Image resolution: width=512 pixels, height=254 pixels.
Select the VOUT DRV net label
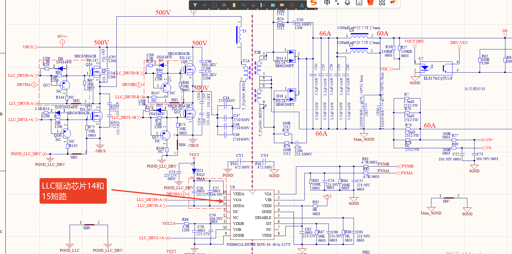(414, 41)
